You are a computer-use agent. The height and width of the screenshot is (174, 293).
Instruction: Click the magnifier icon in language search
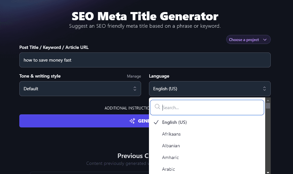(x=157, y=107)
